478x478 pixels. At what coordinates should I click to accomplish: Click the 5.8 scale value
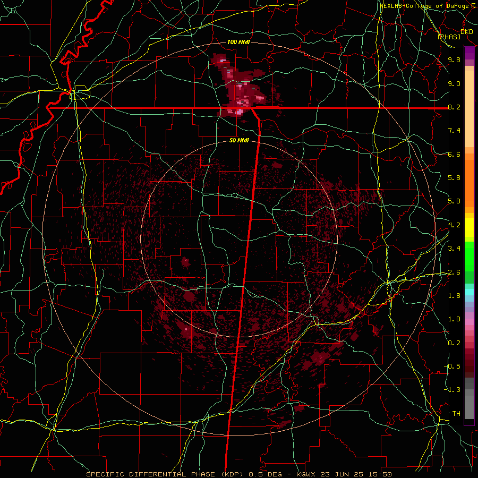(x=454, y=178)
